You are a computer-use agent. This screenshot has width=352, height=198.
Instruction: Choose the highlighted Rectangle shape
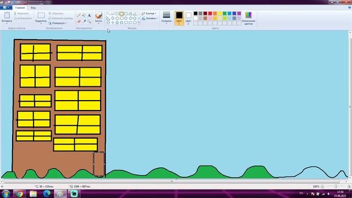tap(122, 14)
